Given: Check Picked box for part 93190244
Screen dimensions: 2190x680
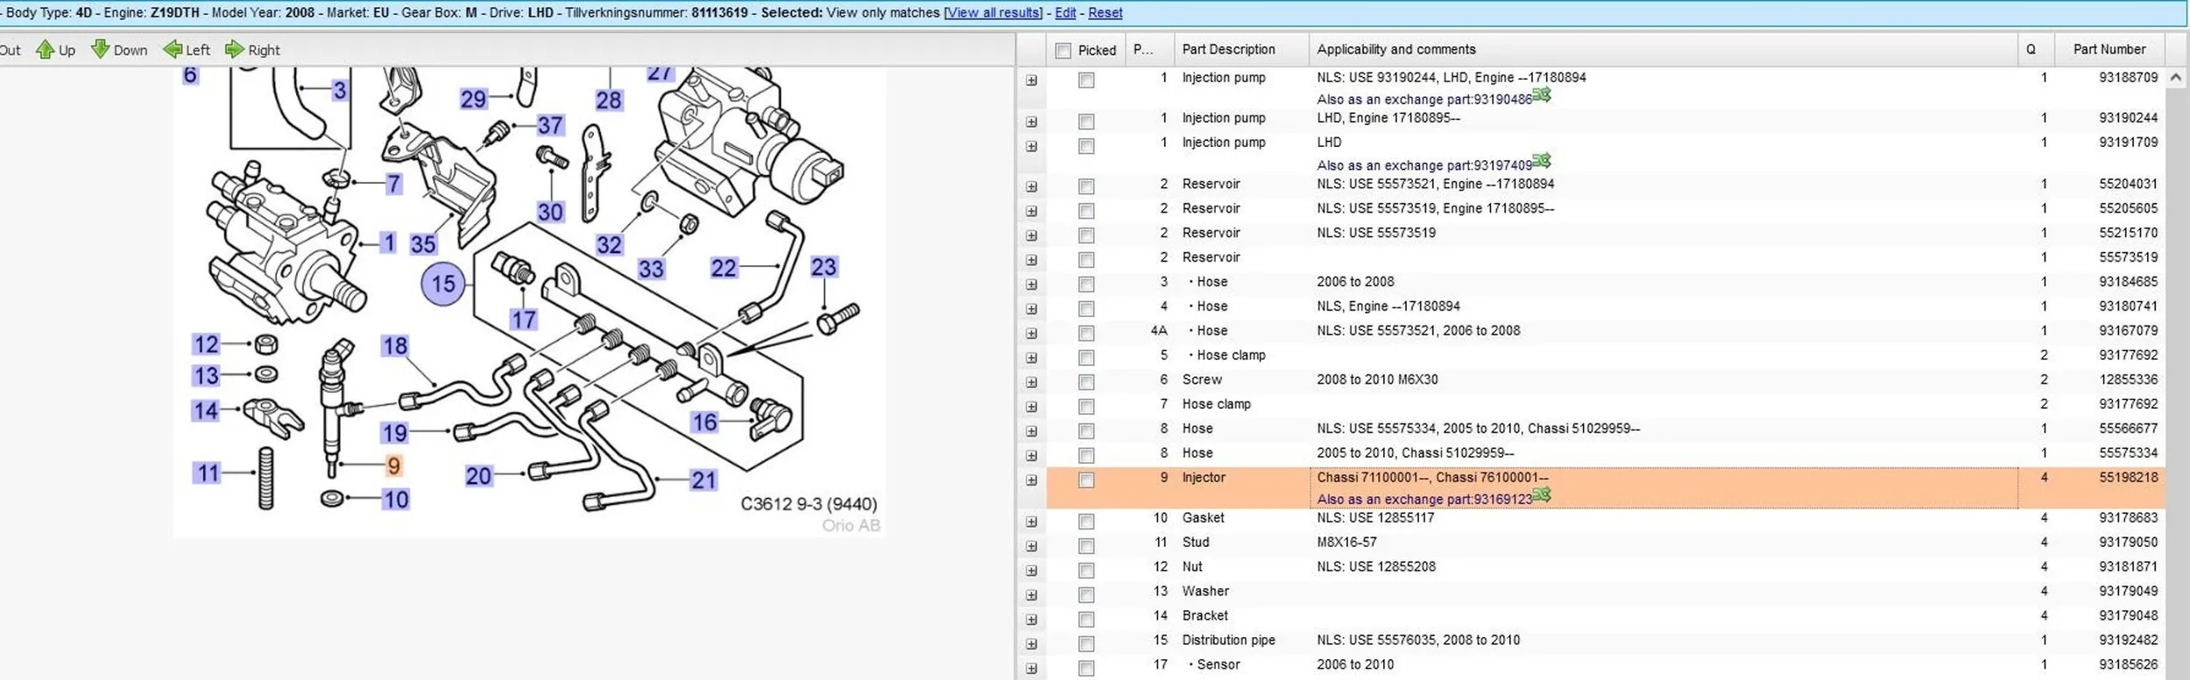Looking at the screenshot, I should [1086, 122].
